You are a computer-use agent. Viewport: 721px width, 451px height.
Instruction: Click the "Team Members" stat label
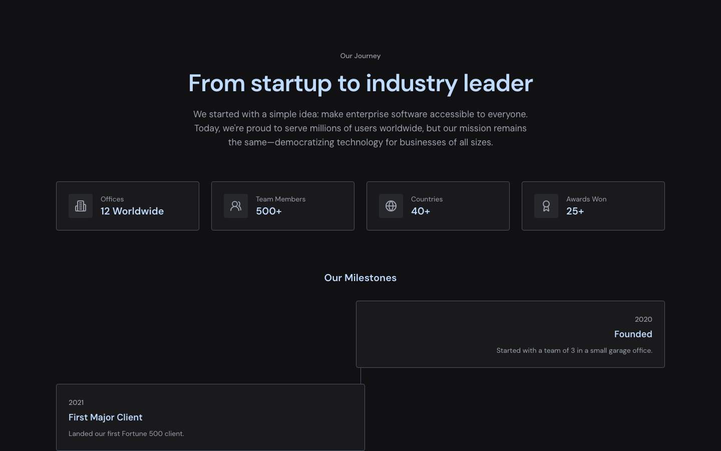click(x=280, y=199)
